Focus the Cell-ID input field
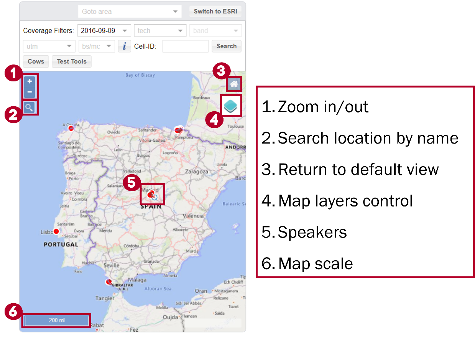 pyautogui.click(x=185, y=46)
